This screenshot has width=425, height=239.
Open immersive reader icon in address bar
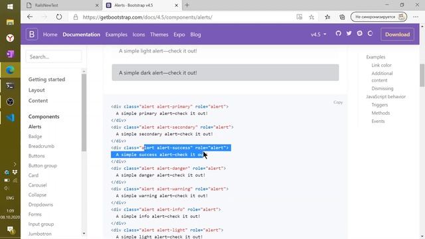click(x=299, y=17)
